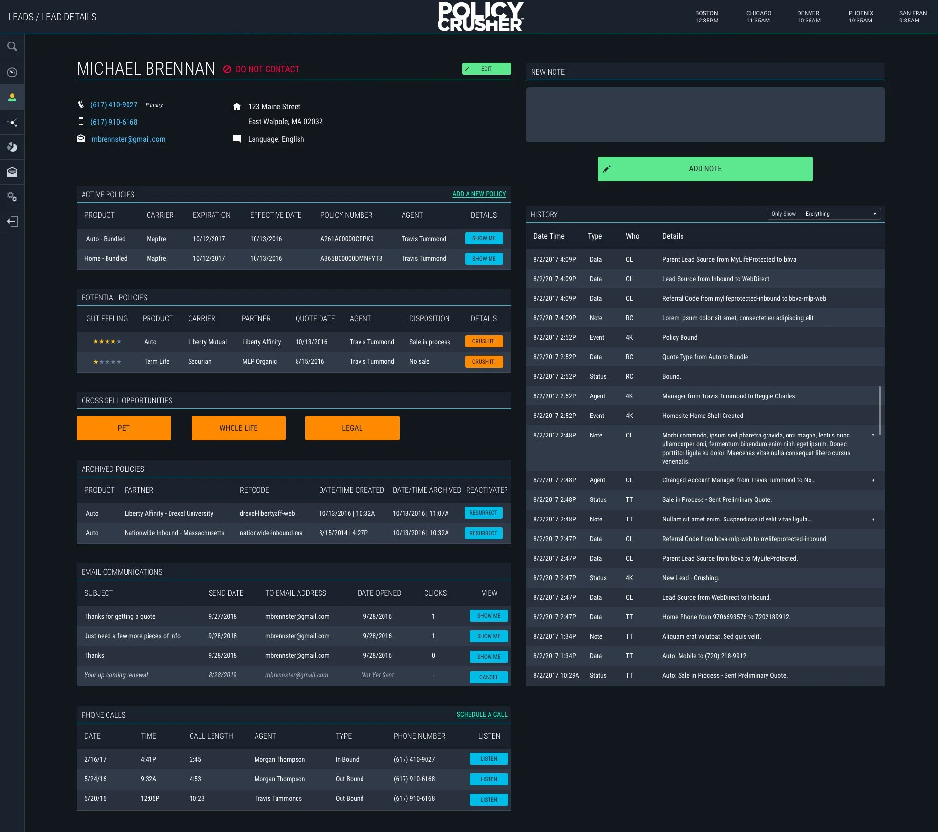Cancel the upcoming renewal email
The image size is (938, 832).
pos(489,677)
